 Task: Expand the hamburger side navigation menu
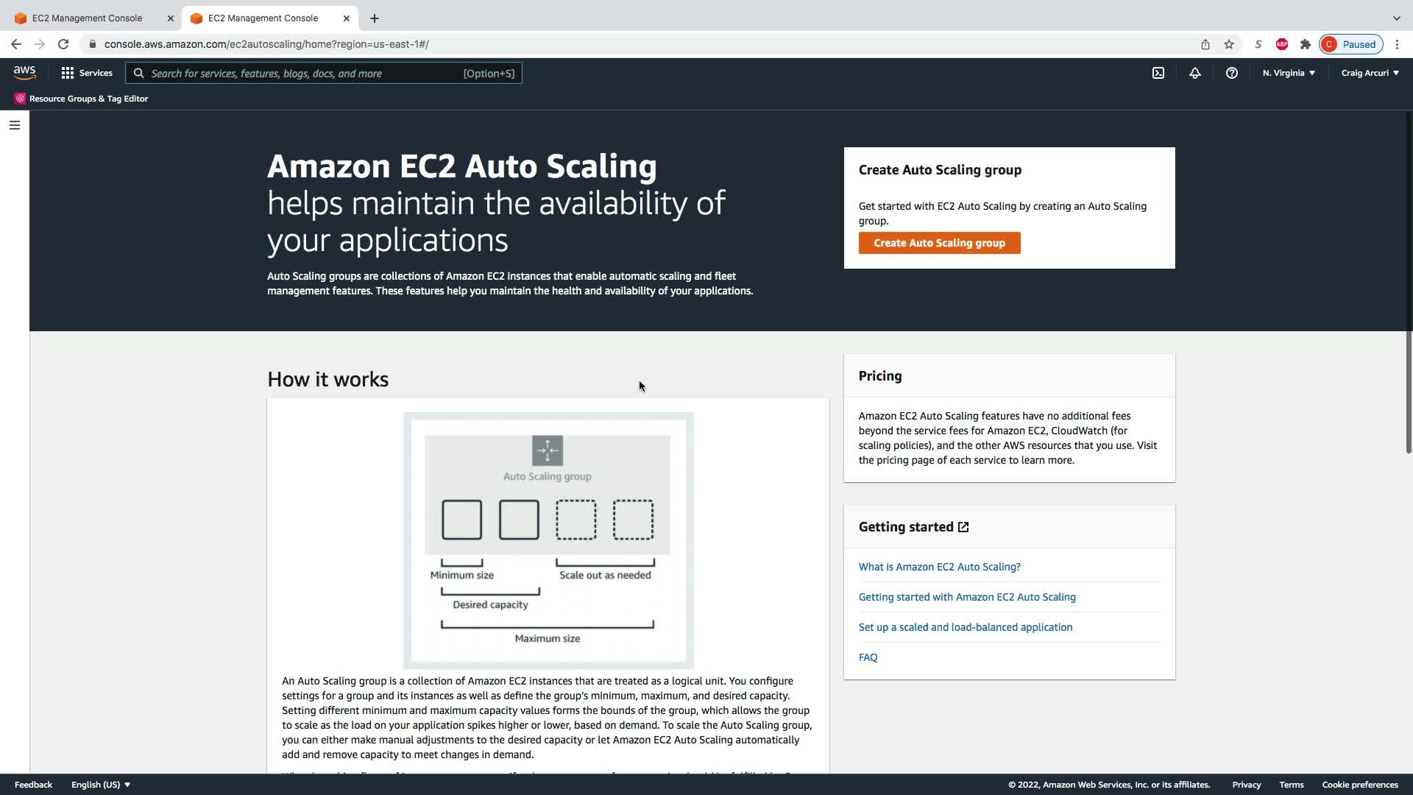(x=15, y=125)
